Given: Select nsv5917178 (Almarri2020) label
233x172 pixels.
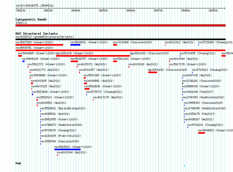Looking at the screenshot, I should 188,64.
